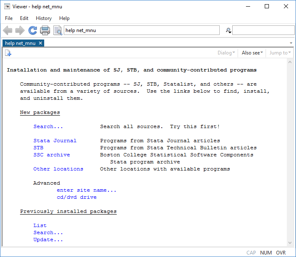This screenshot has height=257, width=296.
Task: Open the STB link
Action: pyautogui.click(x=38, y=148)
